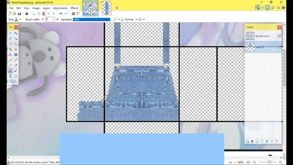Open the Adjustments menu
Image resolution: width=293 pixels, height=165 pixels.
click(x=60, y=8)
